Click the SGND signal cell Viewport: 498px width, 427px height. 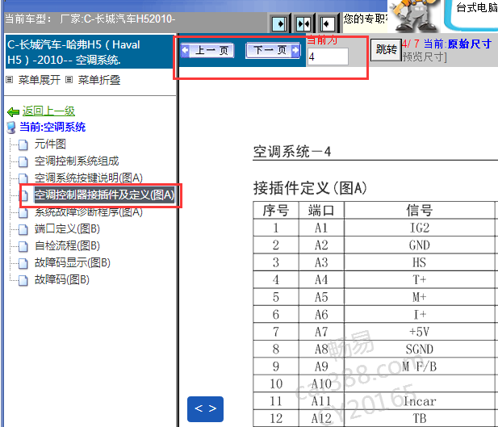(x=419, y=350)
